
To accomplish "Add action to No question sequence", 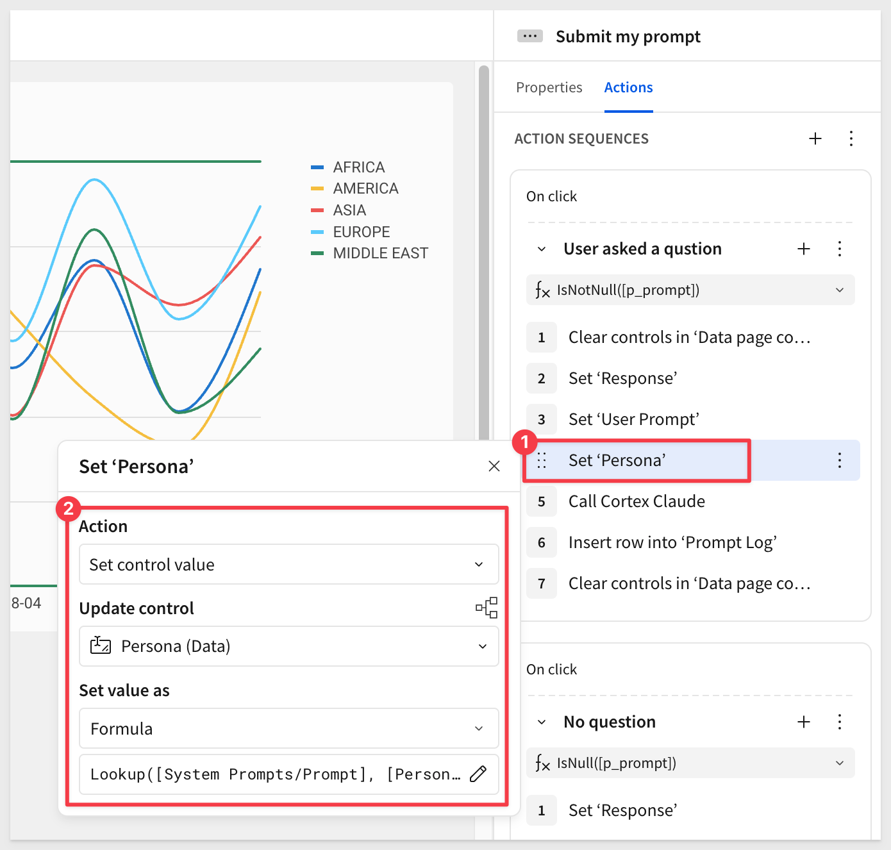I will [x=804, y=722].
